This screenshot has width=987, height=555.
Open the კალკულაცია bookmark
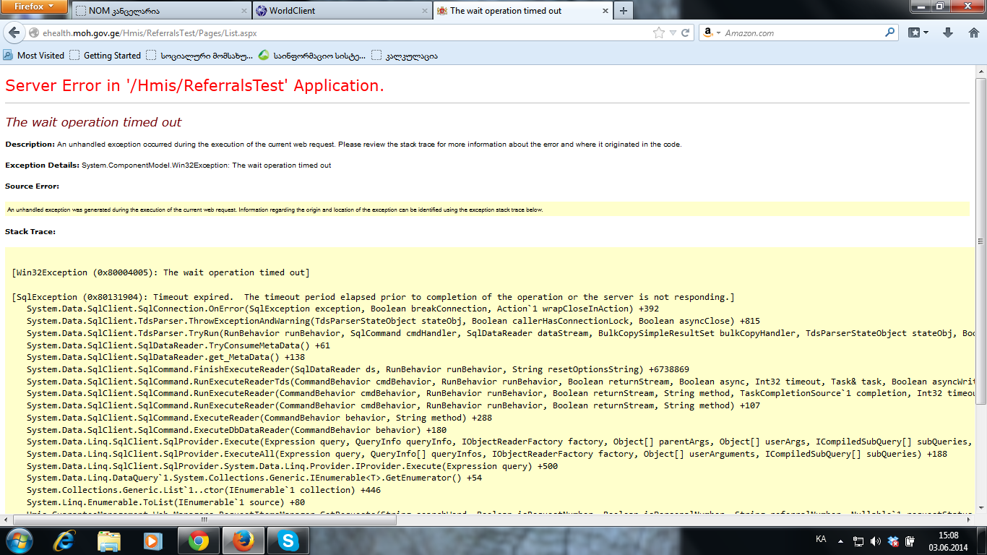405,56
